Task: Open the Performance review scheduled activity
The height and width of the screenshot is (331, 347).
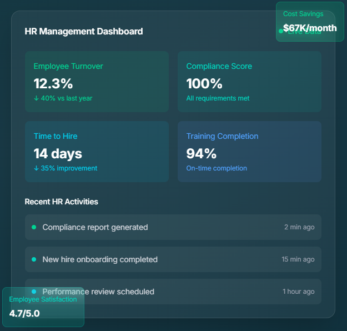Action: 173,292
